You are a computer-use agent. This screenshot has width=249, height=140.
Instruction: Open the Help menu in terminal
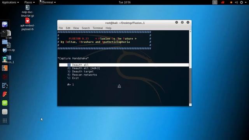pos(109,28)
